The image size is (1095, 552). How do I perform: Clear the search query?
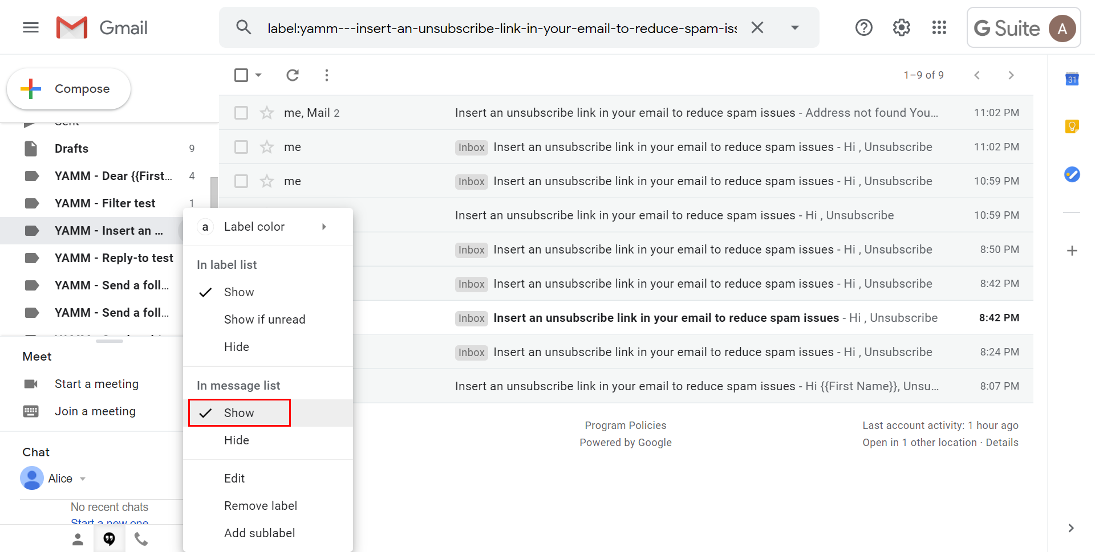pyautogui.click(x=757, y=27)
